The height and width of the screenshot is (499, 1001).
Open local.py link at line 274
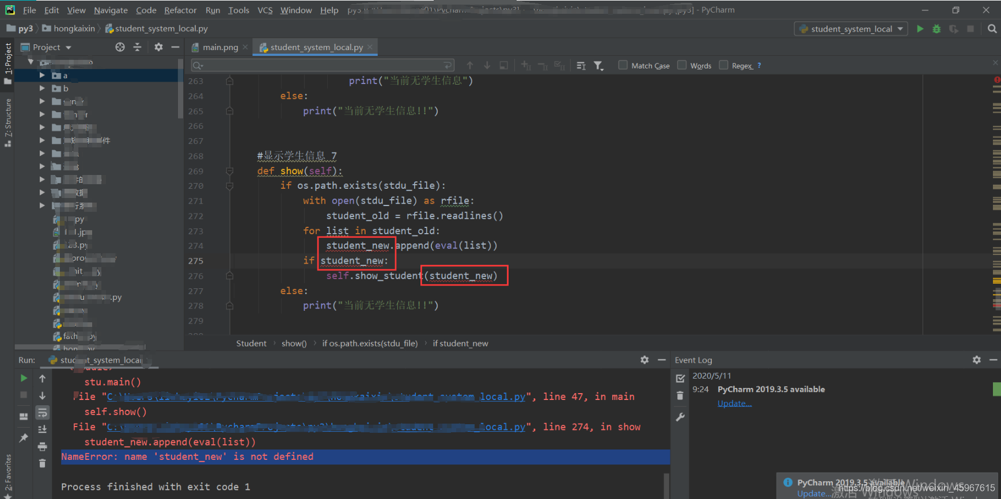click(316, 426)
